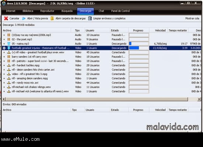Click empty progress bar of nfl - hardest tackles
Screen dimensions: 203x147
(139, 65)
